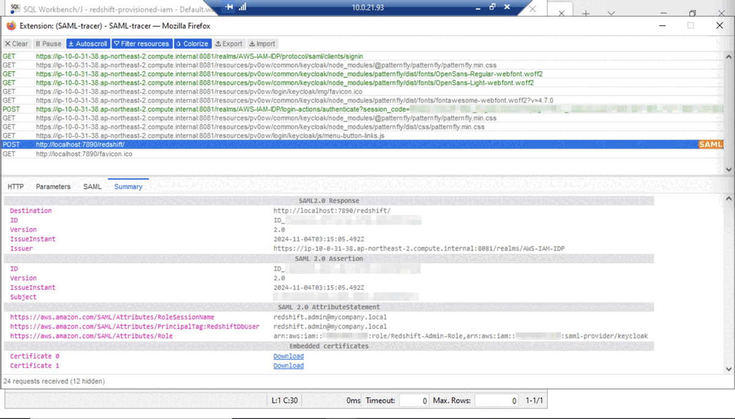The width and height of the screenshot is (735, 419).
Task: Close the background tab with X
Action: coord(562,13)
